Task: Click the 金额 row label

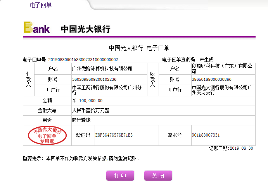Action: (x=47, y=101)
